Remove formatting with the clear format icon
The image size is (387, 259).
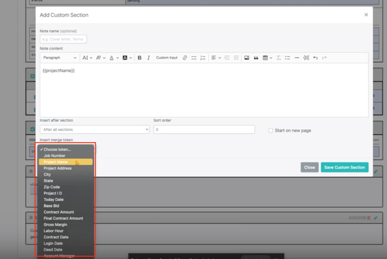click(x=278, y=58)
